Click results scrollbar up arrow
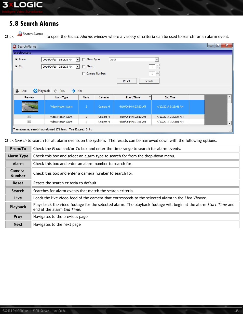The image size is (243, 314). [229, 97]
